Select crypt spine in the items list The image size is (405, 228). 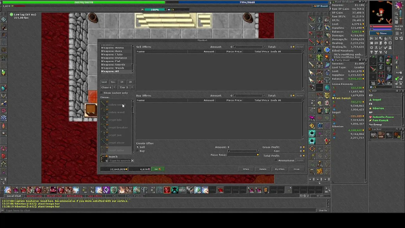pyautogui.click(x=116, y=150)
